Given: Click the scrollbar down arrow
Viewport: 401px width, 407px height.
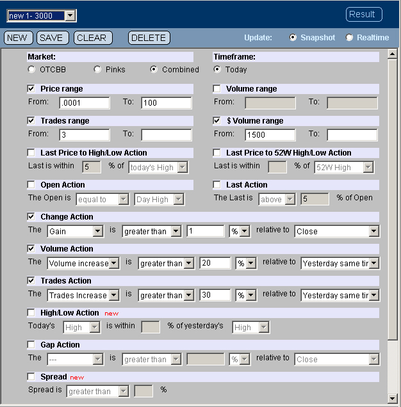Looking at the screenshot, I should coord(392,398).
